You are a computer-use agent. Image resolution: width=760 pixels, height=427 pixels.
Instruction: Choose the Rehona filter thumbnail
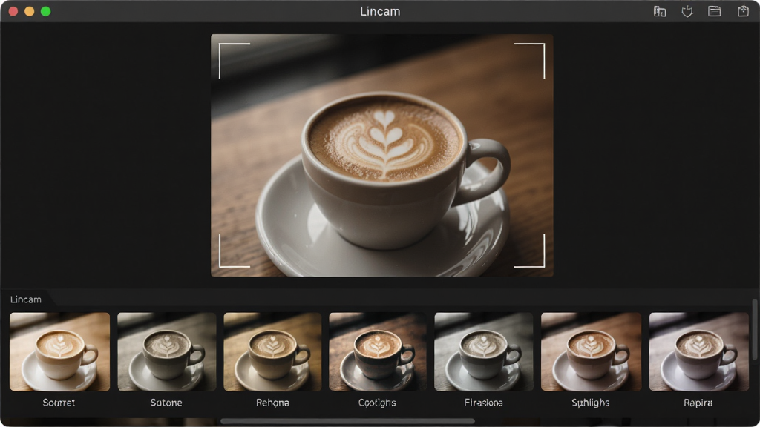pyautogui.click(x=272, y=351)
